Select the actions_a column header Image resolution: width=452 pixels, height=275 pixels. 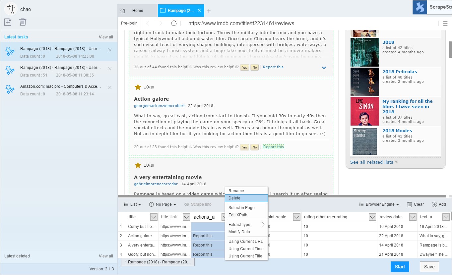(204, 217)
